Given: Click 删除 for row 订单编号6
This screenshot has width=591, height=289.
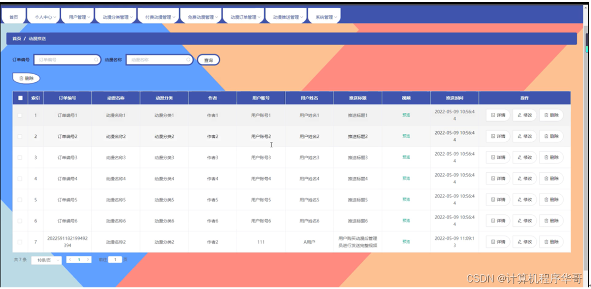Looking at the screenshot, I should (552, 221).
